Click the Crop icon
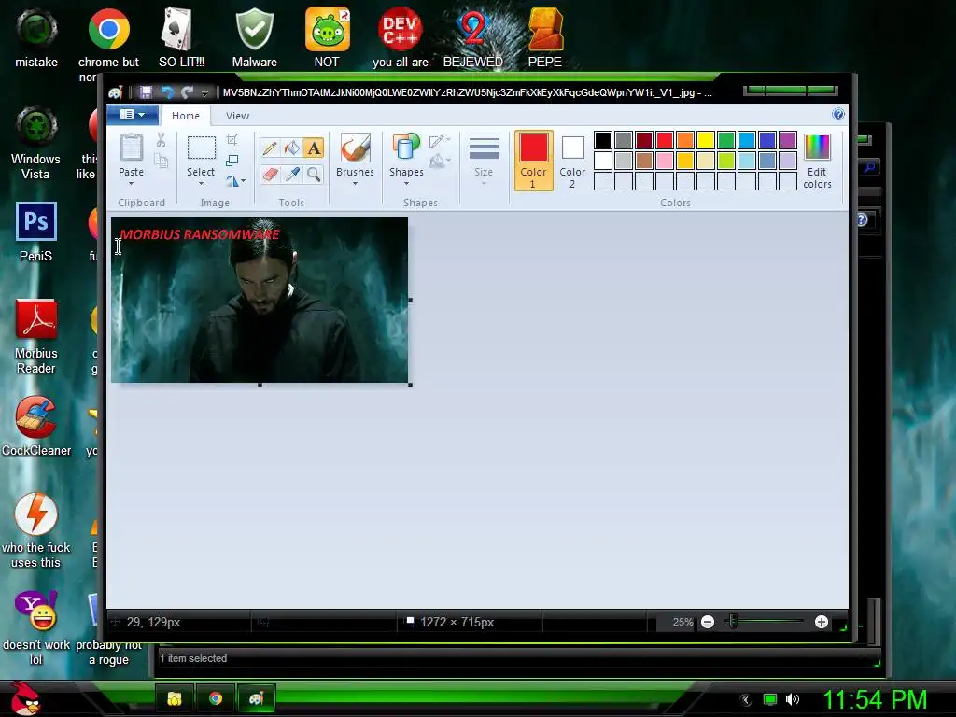This screenshot has width=956, height=717. pos(232,140)
